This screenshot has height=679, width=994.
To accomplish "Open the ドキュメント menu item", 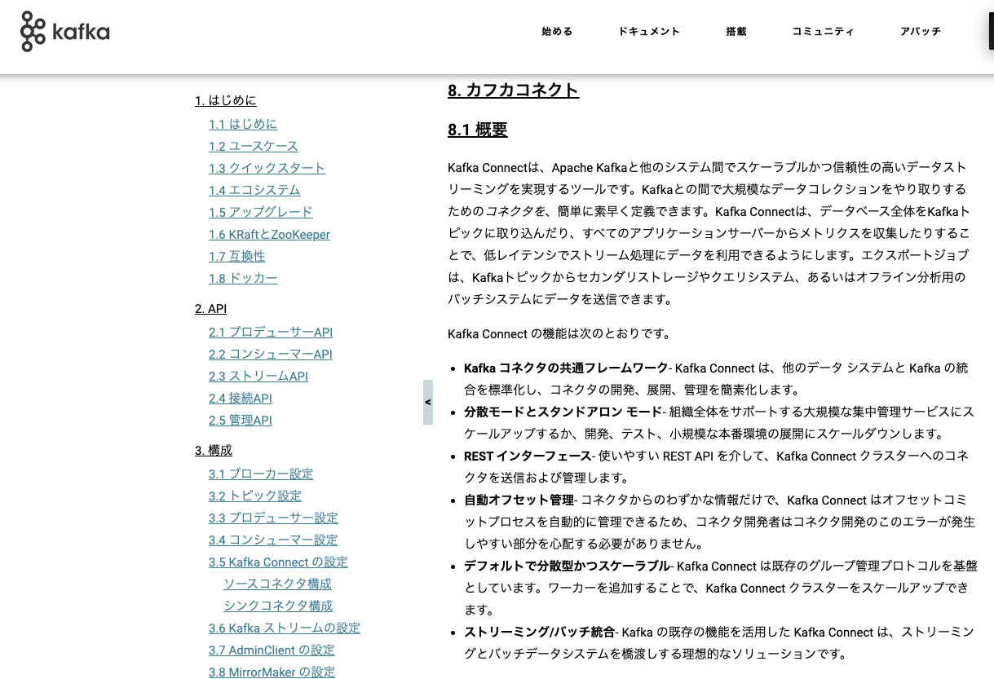I will click(649, 31).
